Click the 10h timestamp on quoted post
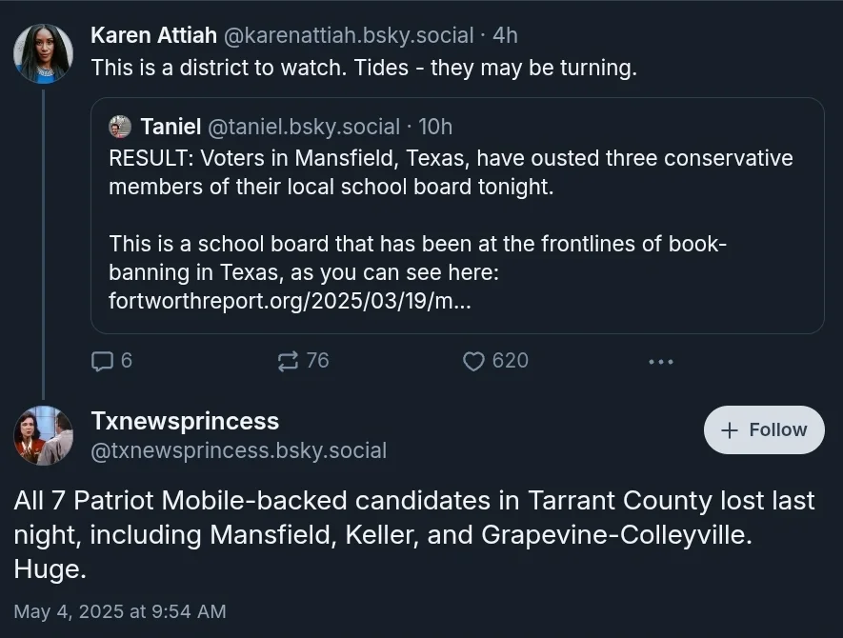This screenshot has height=638, width=843. [435, 127]
